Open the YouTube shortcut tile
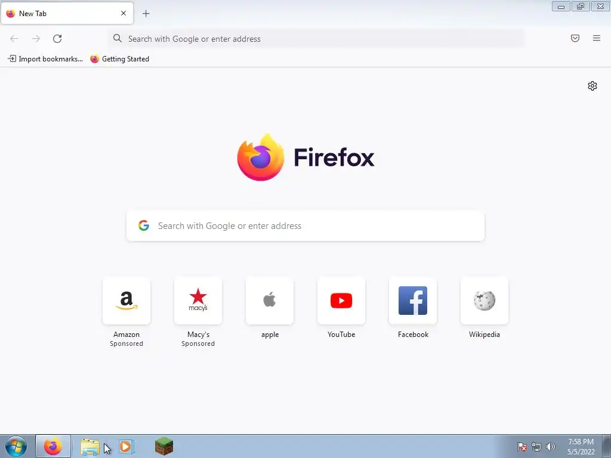 click(341, 301)
